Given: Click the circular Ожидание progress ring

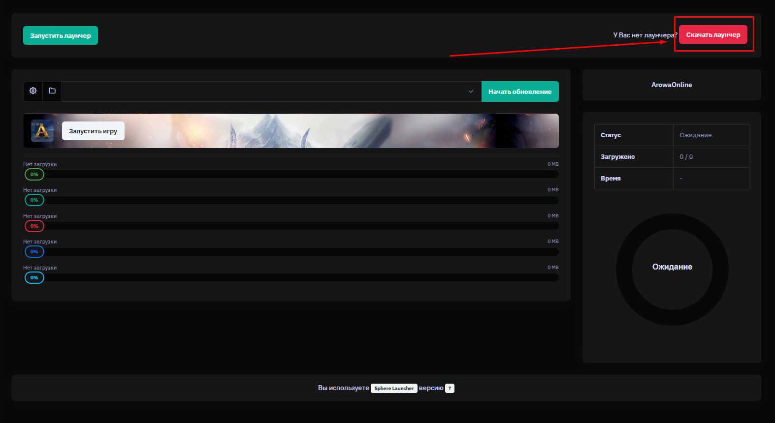Looking at the screenshot, I should (x=672, y=270).
